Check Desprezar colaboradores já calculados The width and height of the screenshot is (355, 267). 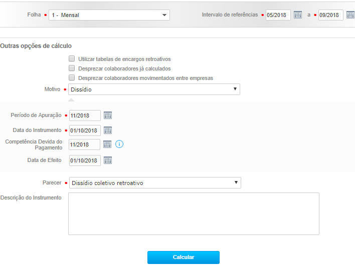tap(72, 68)
